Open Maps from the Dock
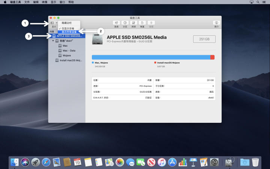 coord(109,162)
